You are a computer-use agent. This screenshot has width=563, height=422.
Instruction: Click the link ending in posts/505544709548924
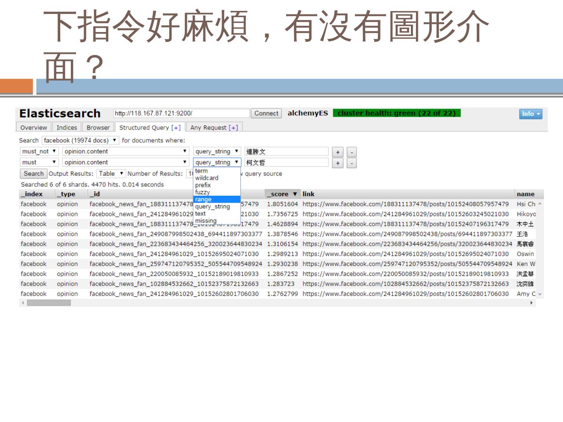(x=407, y=264)
